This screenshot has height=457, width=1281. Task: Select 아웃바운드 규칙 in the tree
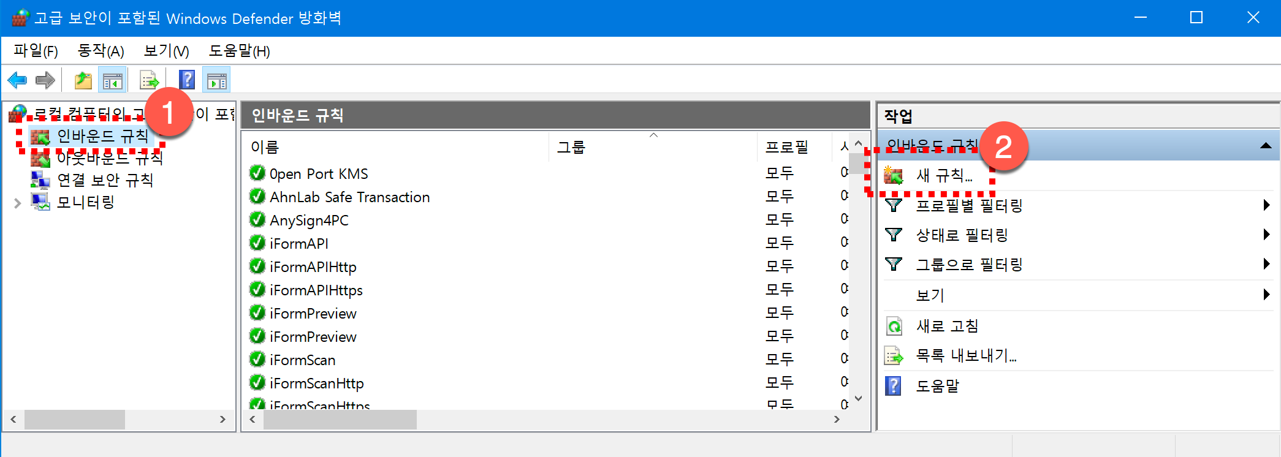pos(110,158)
